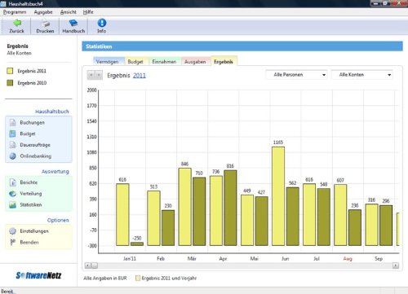Open the Alle Personen dropdown

(x=296, y=75)
